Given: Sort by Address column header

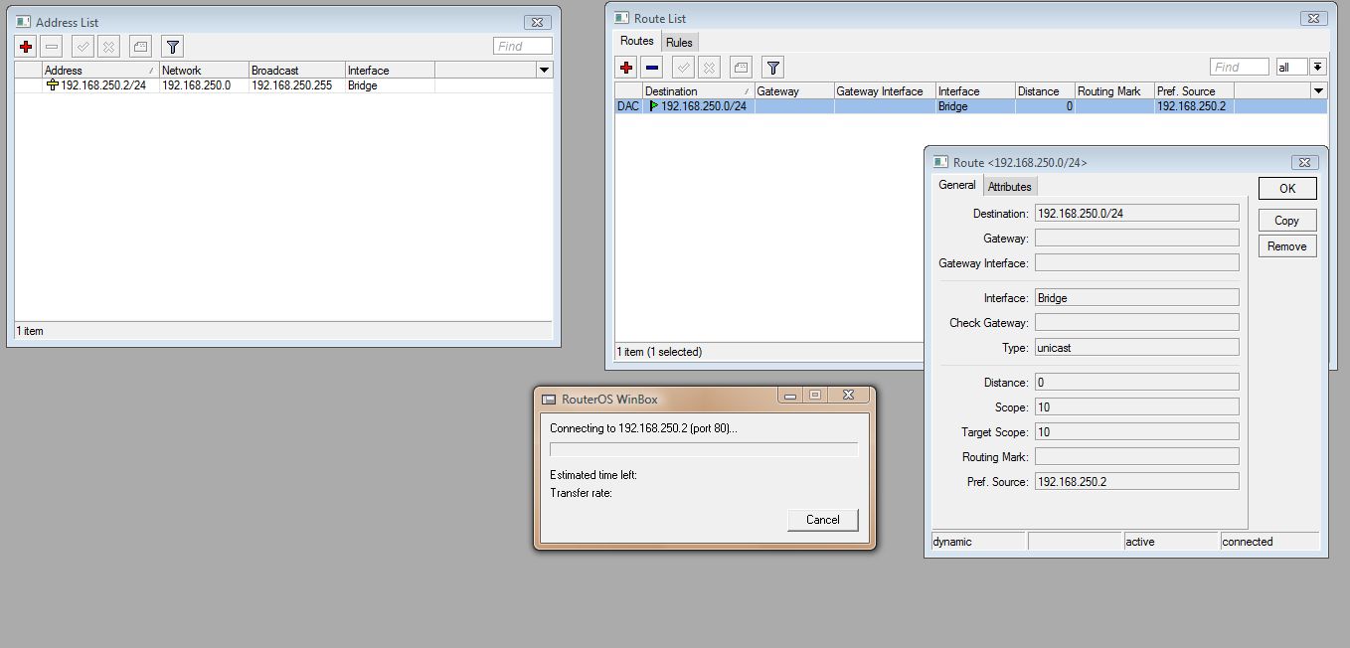Looking at the screenshot, I should click(100, 71).
